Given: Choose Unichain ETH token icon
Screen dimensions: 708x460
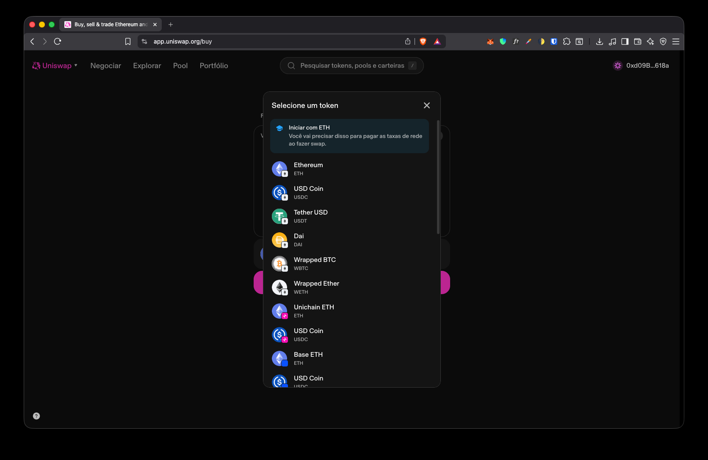Looking at the screenshot, I should pos(279,311).
